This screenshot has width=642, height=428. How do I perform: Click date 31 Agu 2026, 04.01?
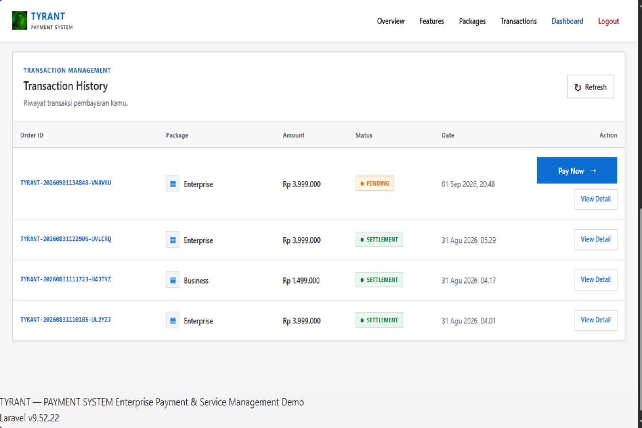click(x=469, y=321)
